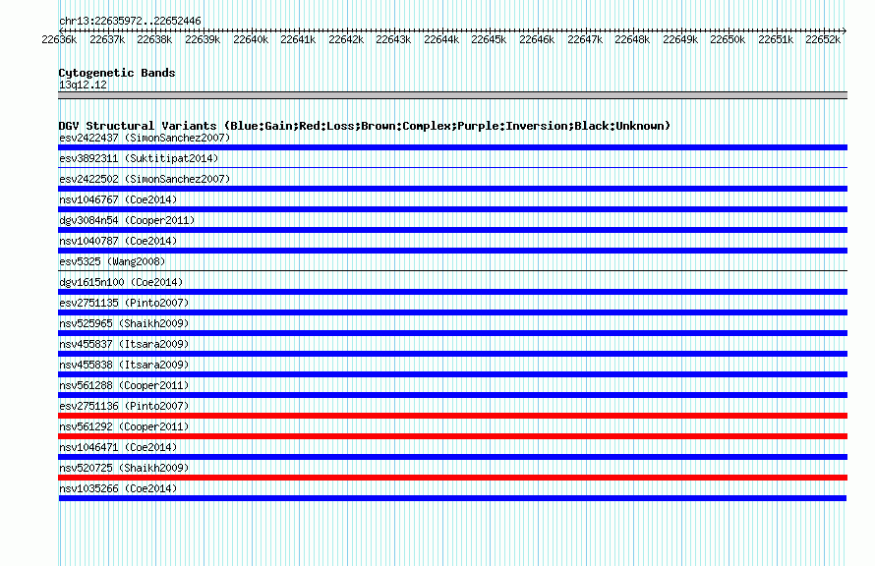Select the red loss bar under nsv520725
This screenshot has width=875, height=566.
click(452, 478)
